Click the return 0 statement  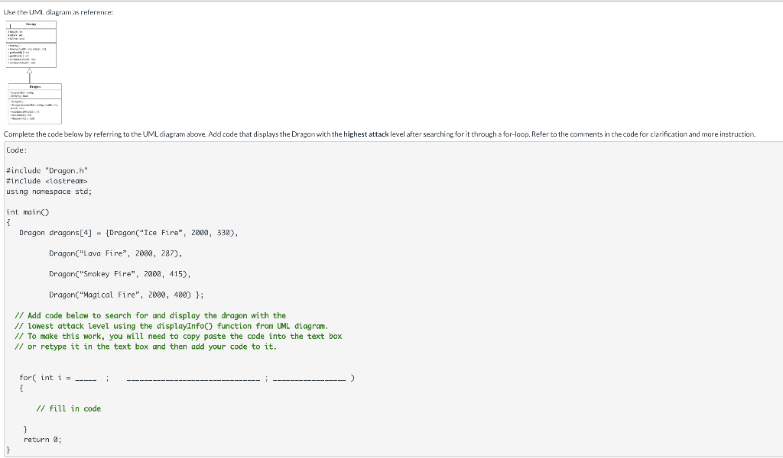click(42, 439)
